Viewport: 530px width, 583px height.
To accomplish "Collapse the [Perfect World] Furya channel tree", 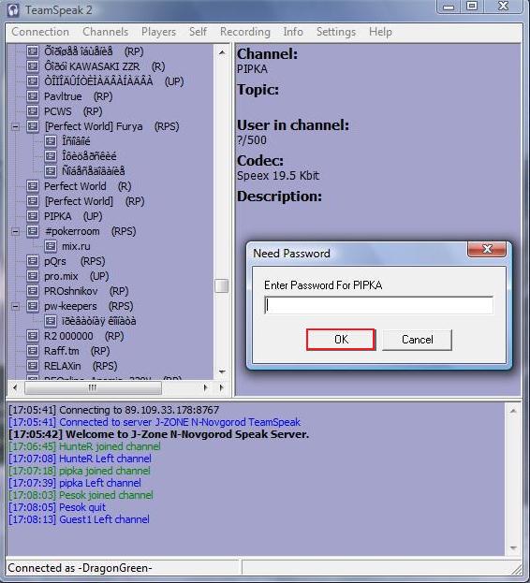I will 15,126.
